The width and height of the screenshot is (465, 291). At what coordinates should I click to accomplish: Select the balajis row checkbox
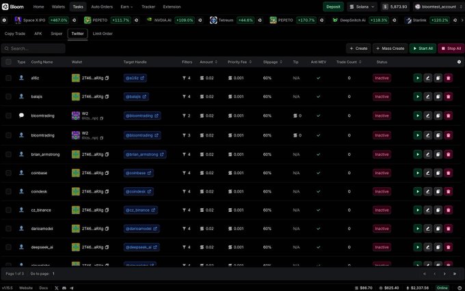click(x=8, y=96)
